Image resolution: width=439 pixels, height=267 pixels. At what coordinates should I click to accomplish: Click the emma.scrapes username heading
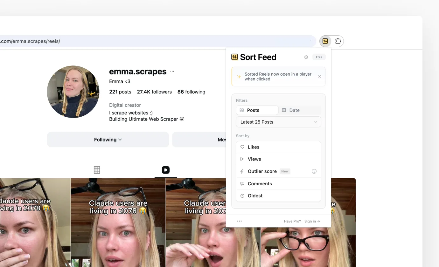(x=138, y=72)
